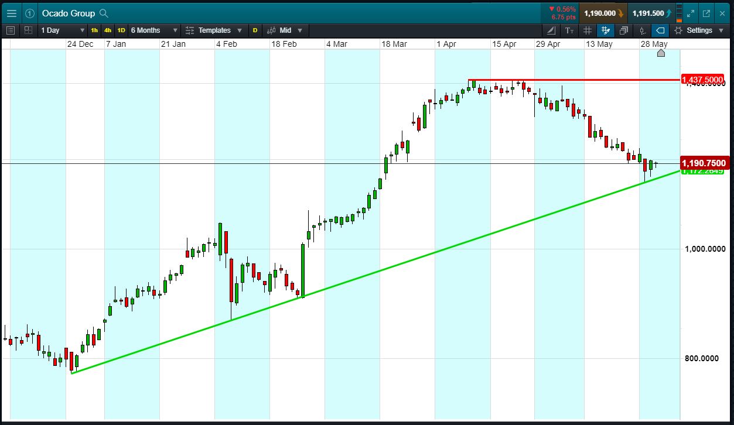
Task: Click the Templates sliders icon
Action: (x=190, y=30)
